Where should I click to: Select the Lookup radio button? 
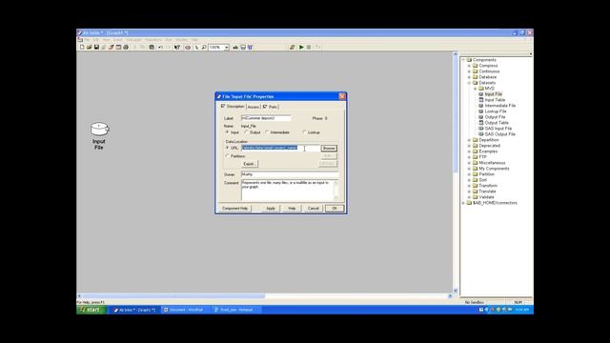[304, 132]
